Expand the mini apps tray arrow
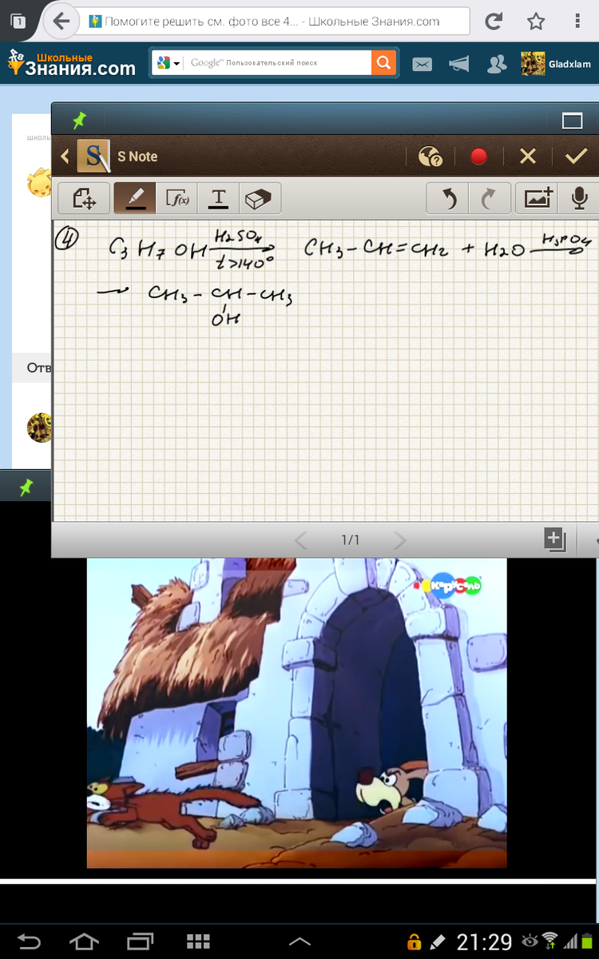The height and width of the screenshot is (959, 599). pos(299,941)
